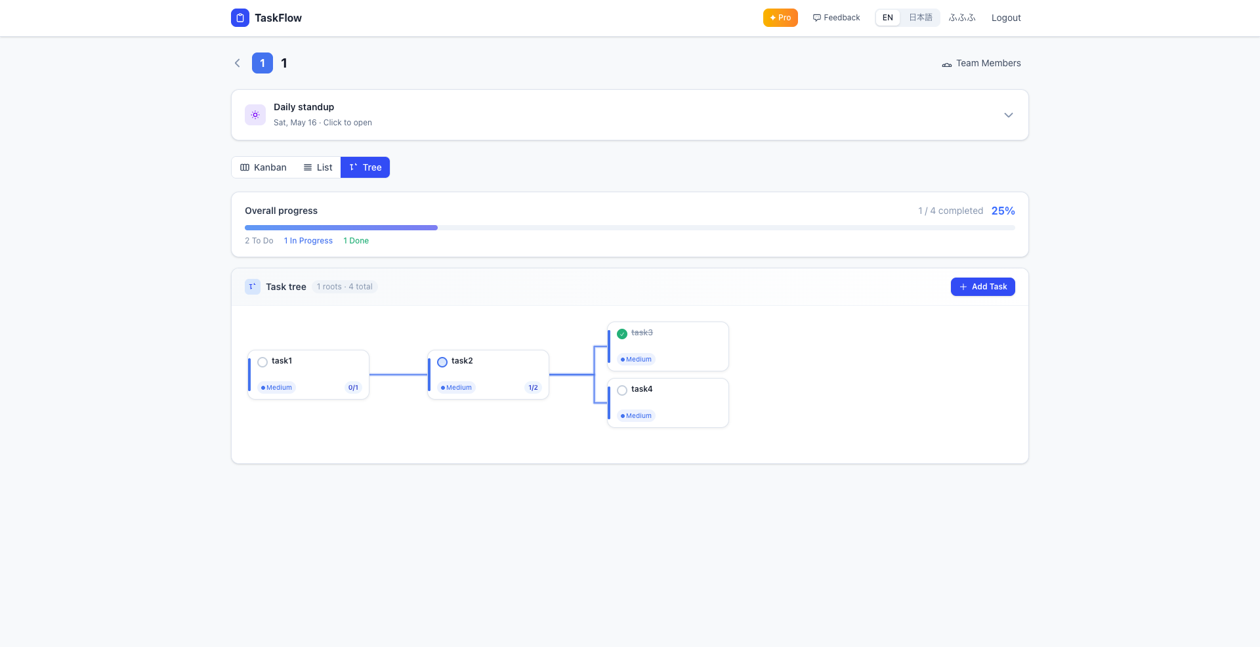The image size is (1260, 647).
Task: Toggle task1 completion circle
Action: coord(262,362)
